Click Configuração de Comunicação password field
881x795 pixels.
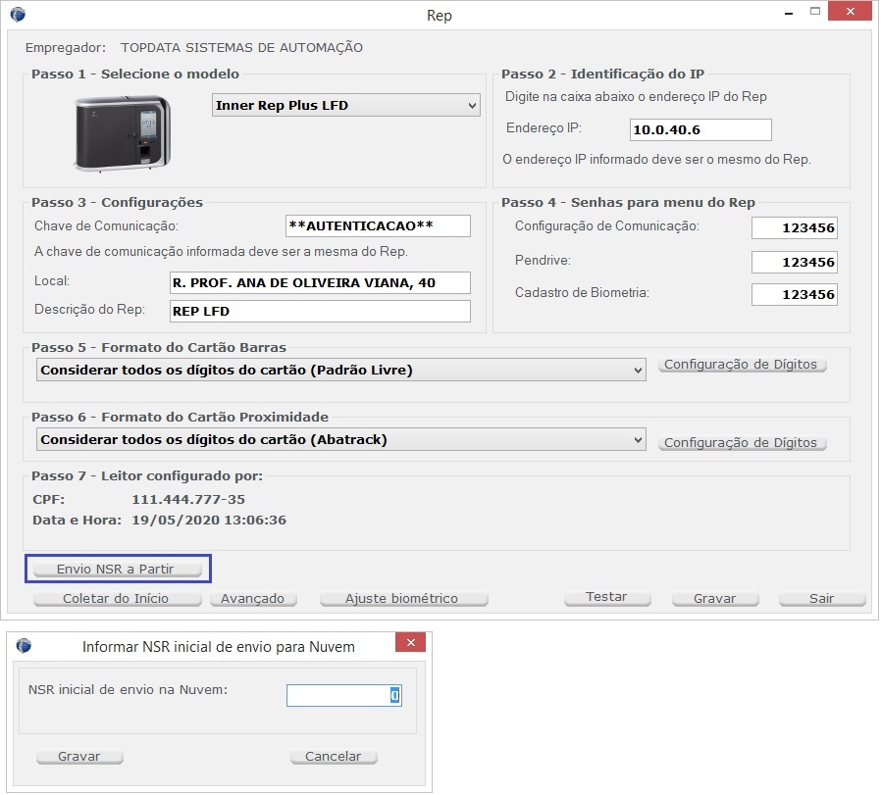795,228
